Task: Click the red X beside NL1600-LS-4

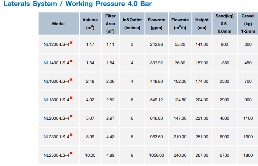Action: pos(71,80)
